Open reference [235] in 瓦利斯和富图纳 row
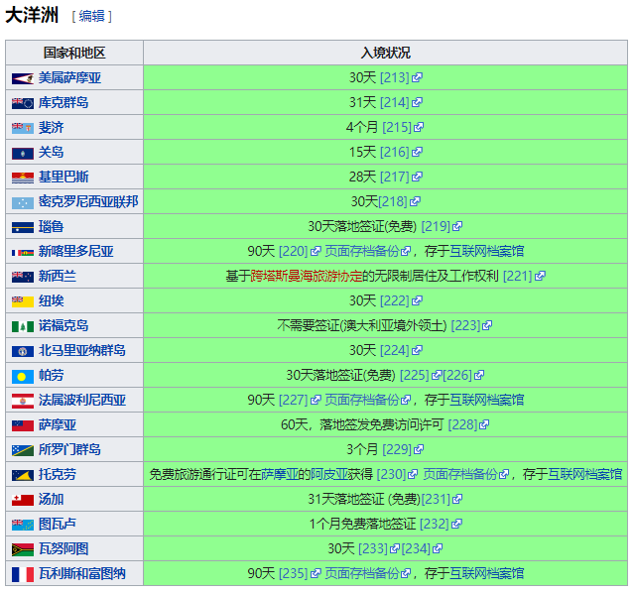Screen dimensions: 634x593 (300, 573)
